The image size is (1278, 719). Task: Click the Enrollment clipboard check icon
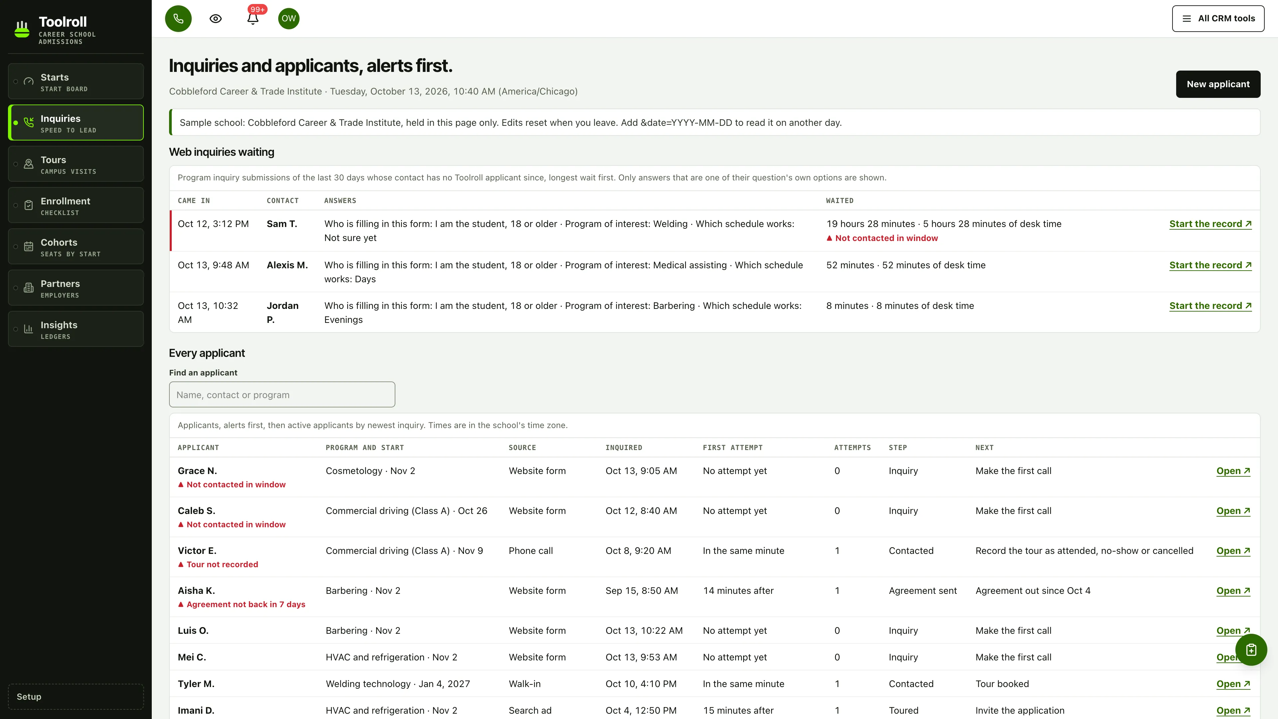(29, 205)
